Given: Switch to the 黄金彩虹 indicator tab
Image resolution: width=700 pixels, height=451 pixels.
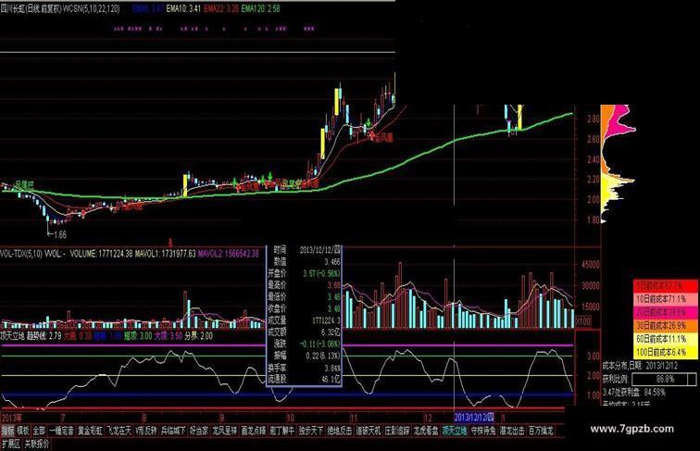Looking at the screenshot, I should [x=90, y=431].
